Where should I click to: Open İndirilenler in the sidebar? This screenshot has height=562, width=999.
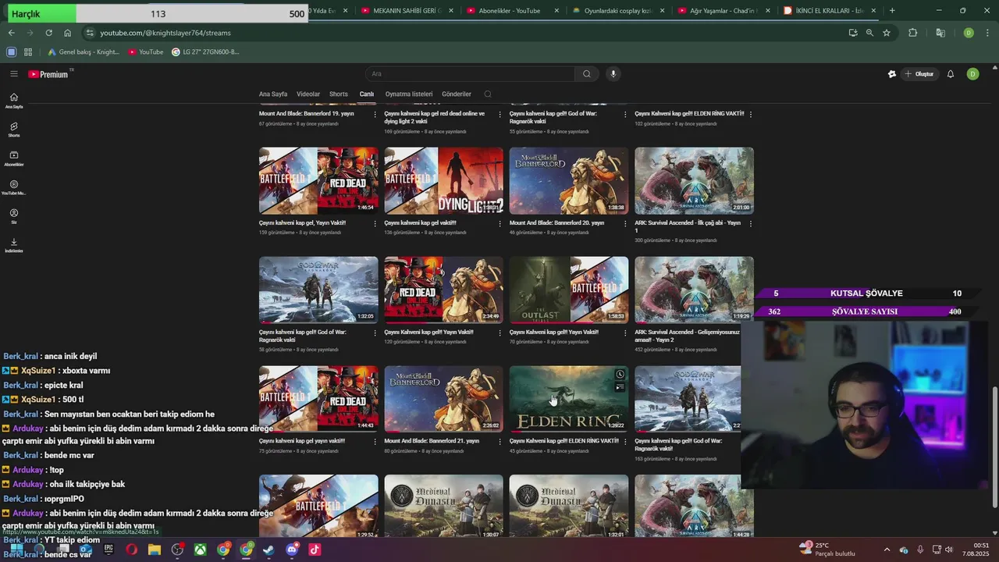(x=13, y=245)
